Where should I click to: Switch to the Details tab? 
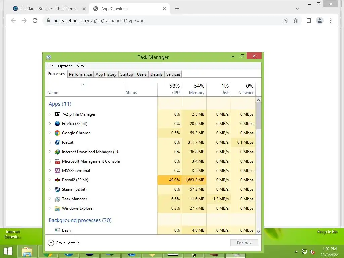pyautogui.click(x=157, y=74)
